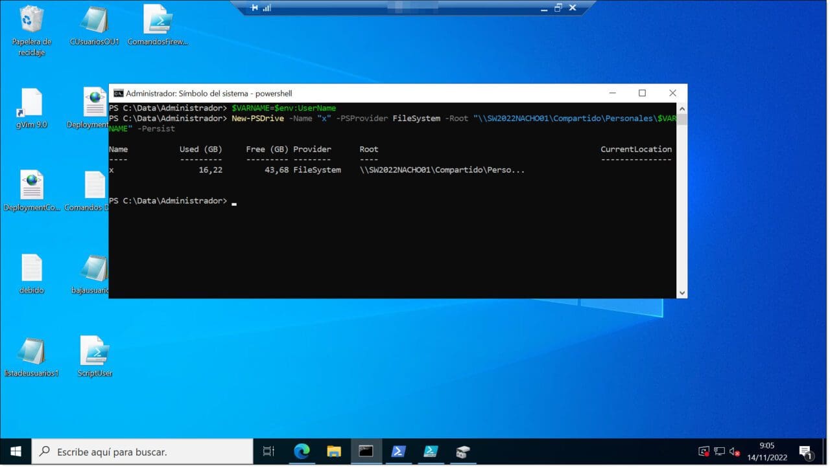Viewport: 830px width, 468px height.
Task: Click the console window title bar icon
Action: click(x=118, y=93)
